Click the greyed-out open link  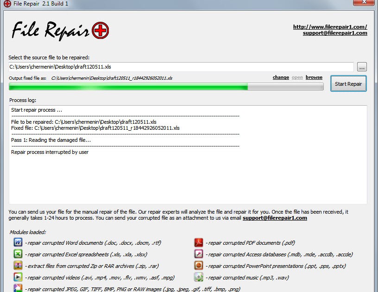(297, 77)
